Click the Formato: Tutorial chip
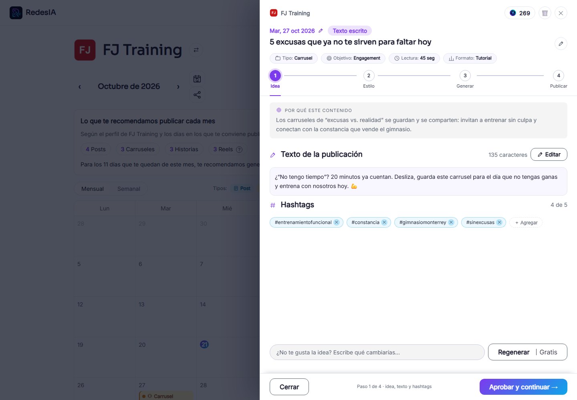Image resolution: width=577 pixels, height=400 pixels. (x=470, y=58)
